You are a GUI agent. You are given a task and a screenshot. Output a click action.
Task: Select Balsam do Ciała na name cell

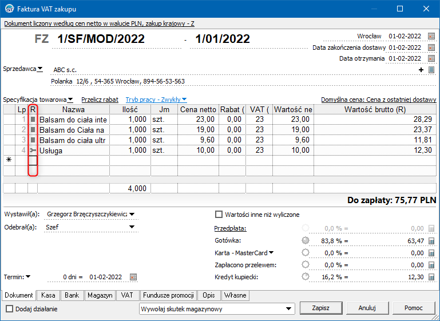coord(73,130)
